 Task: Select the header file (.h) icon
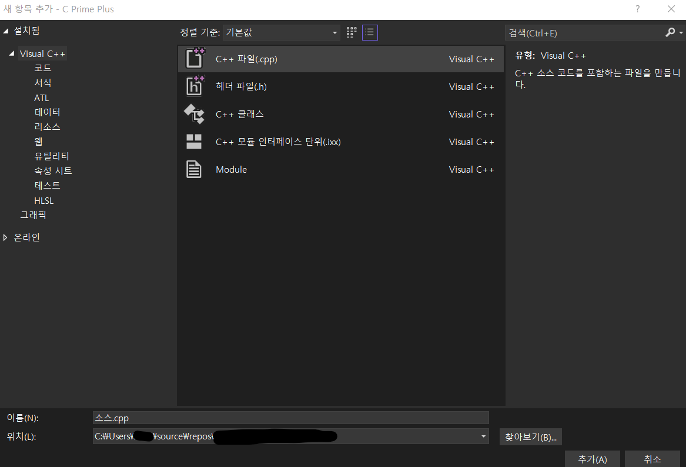[194, 86]
